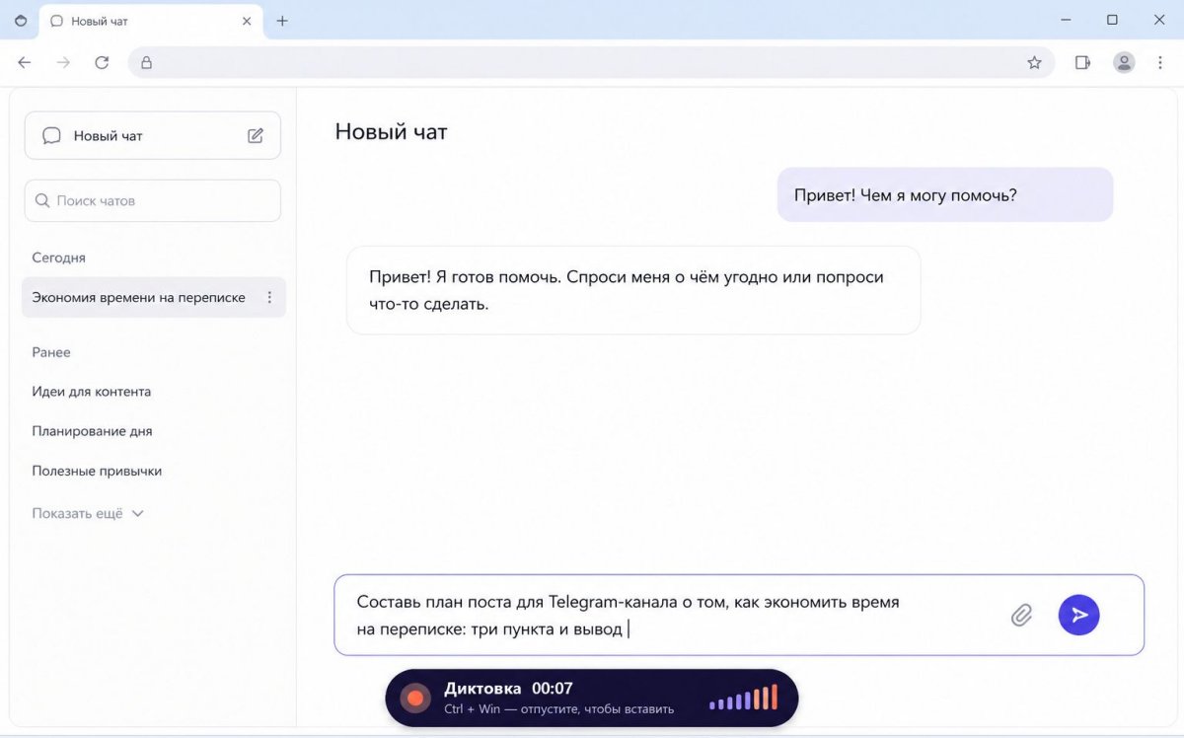The image size is (1184, 738).
Task: Open a new browser tab with plus
Action: pyautogui.click(x=282, y=21)
